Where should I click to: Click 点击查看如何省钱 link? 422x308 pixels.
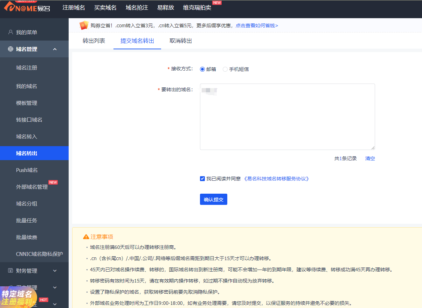pos(257,26)
